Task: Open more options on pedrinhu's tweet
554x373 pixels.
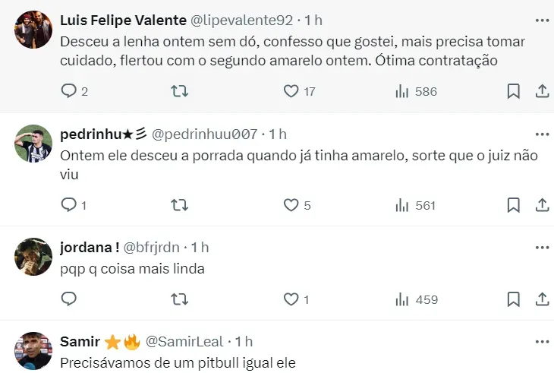Action: 542,134
